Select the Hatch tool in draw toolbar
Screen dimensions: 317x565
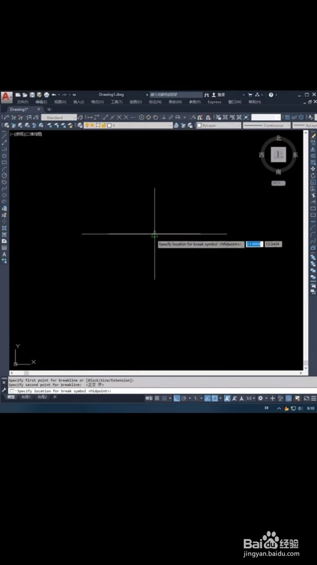tap(4, 228)
